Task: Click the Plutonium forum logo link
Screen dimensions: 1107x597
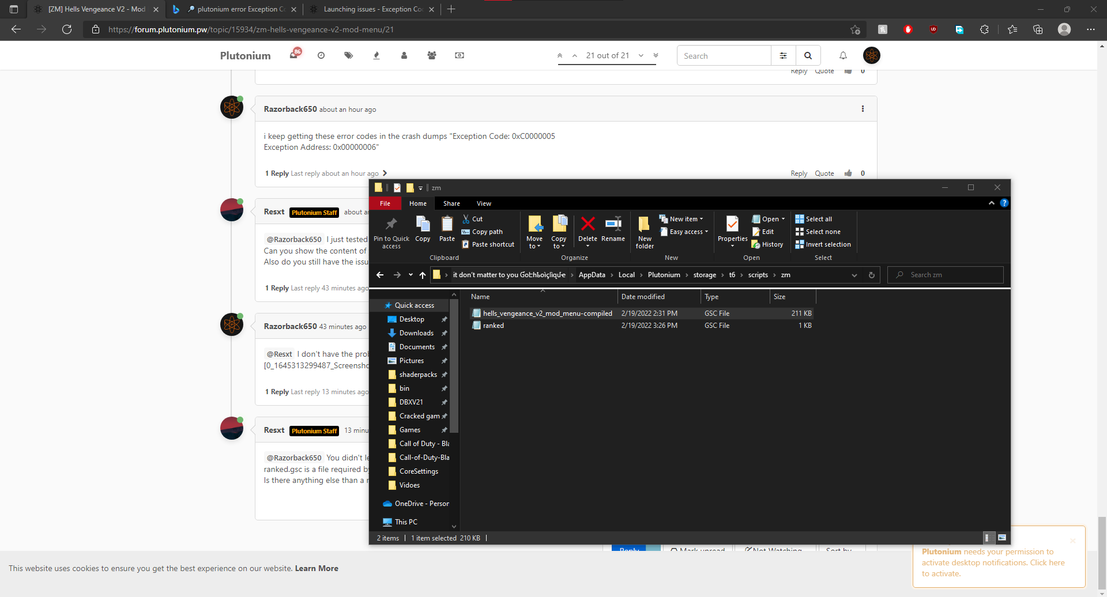Action: coord(245,55)
